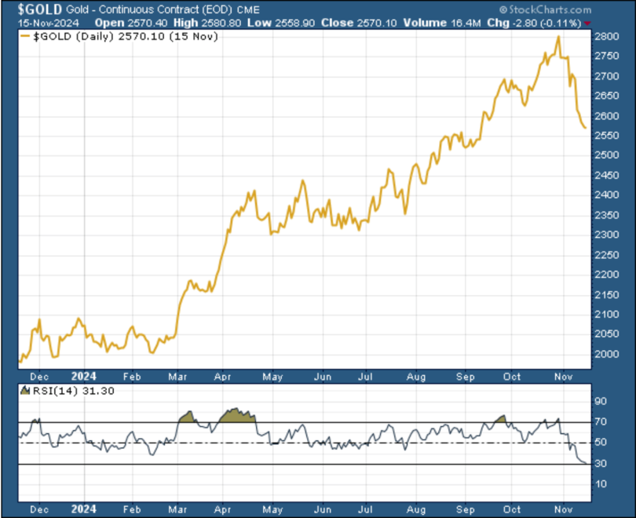Viewport: 636px width, 518px height.
Task: Click the gold price peak near 2800
Action: [558, 38]
